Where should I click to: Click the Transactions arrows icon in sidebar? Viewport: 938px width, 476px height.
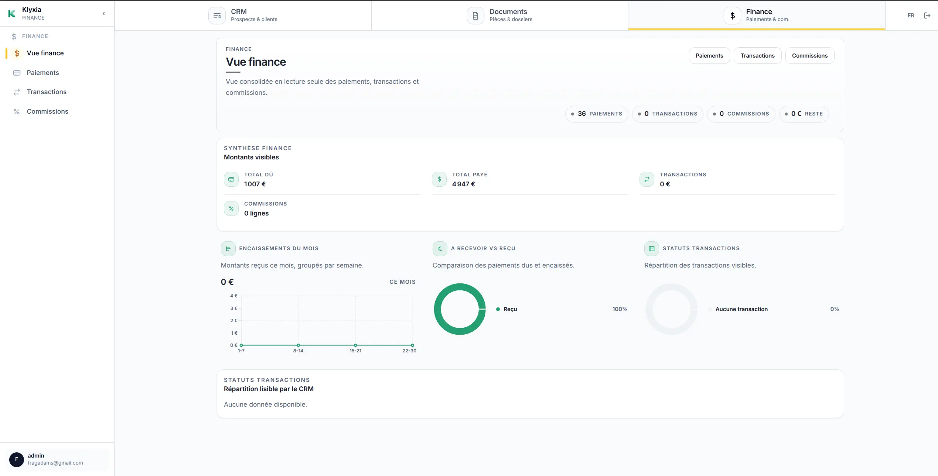pos(17,92)
